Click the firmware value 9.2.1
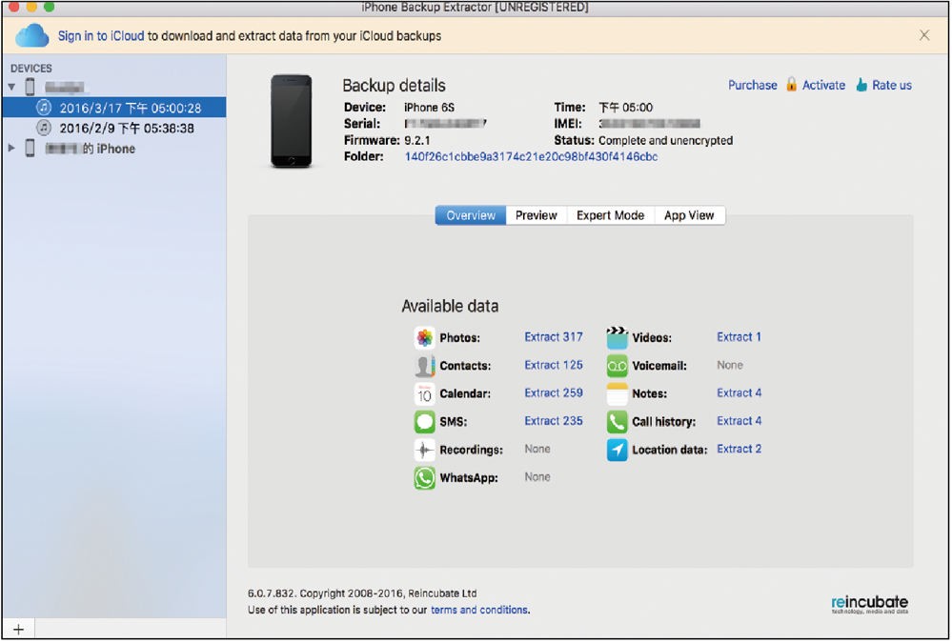 click(417, 140)
